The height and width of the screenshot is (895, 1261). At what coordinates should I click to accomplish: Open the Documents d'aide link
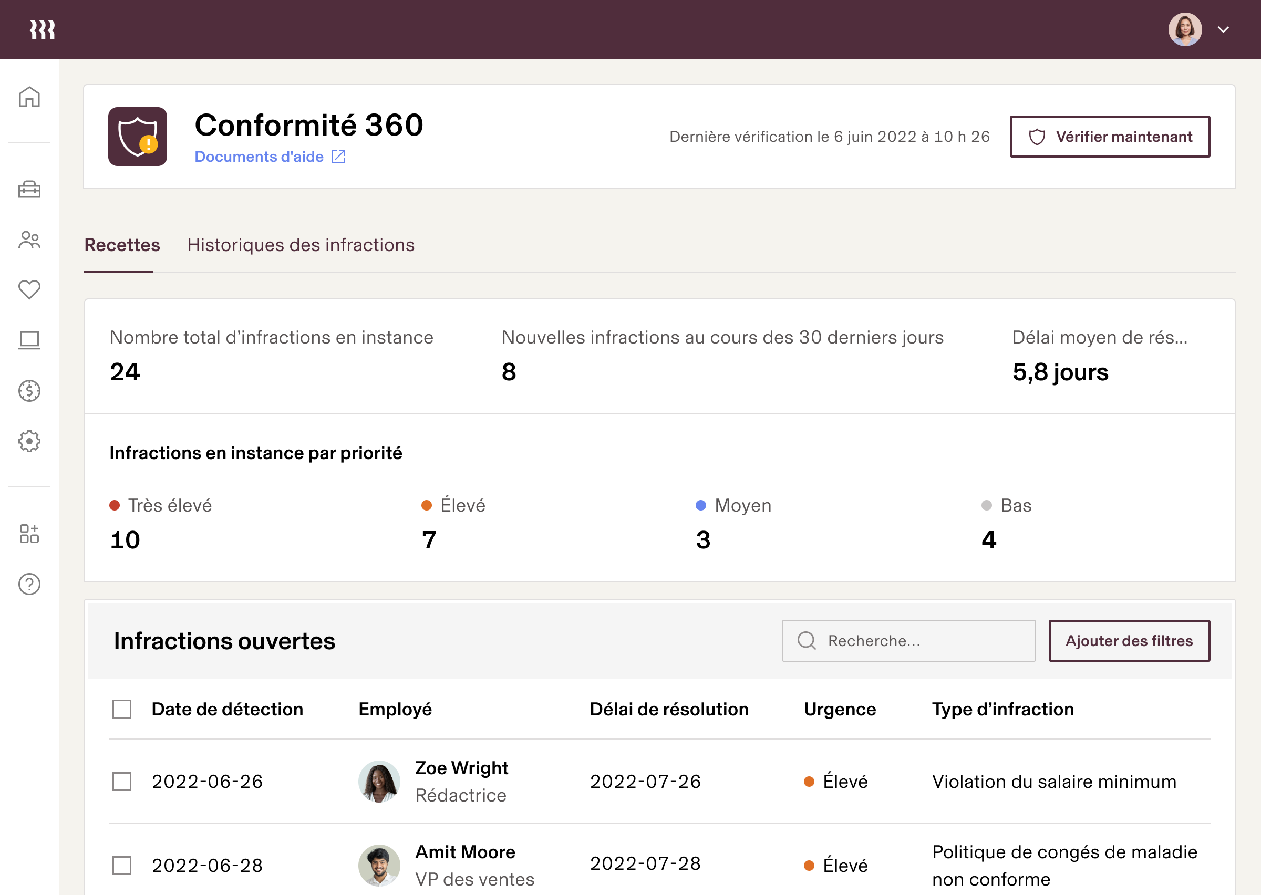coord(260,157)
